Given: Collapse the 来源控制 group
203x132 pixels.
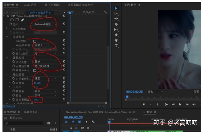Looking at the screenshot, I should click(x=7, y=37).
